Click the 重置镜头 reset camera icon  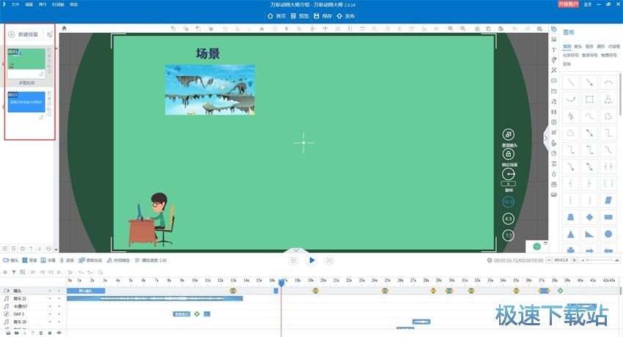(x=508, y=135)
